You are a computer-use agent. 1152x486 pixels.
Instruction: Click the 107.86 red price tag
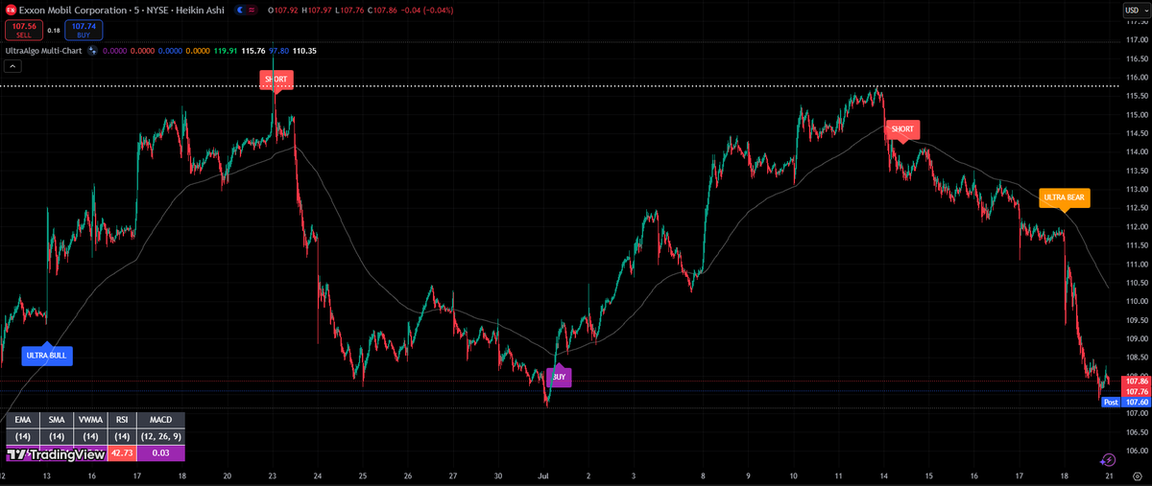[1136, 381]
